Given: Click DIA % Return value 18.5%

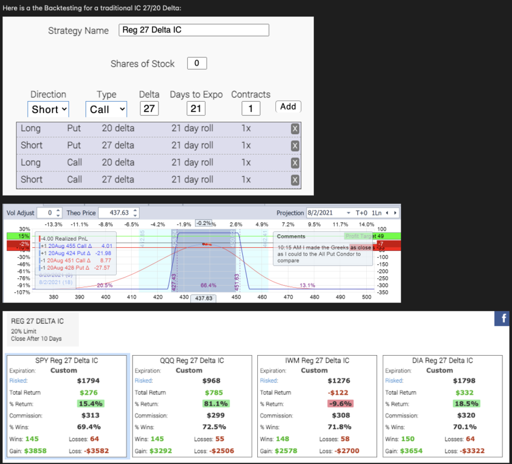Looking at the screenshot, I should tap(467, 404).
